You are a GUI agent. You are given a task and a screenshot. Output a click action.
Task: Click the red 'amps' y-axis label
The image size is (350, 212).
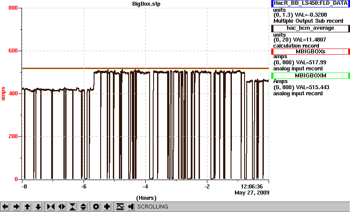click(3, 94)
